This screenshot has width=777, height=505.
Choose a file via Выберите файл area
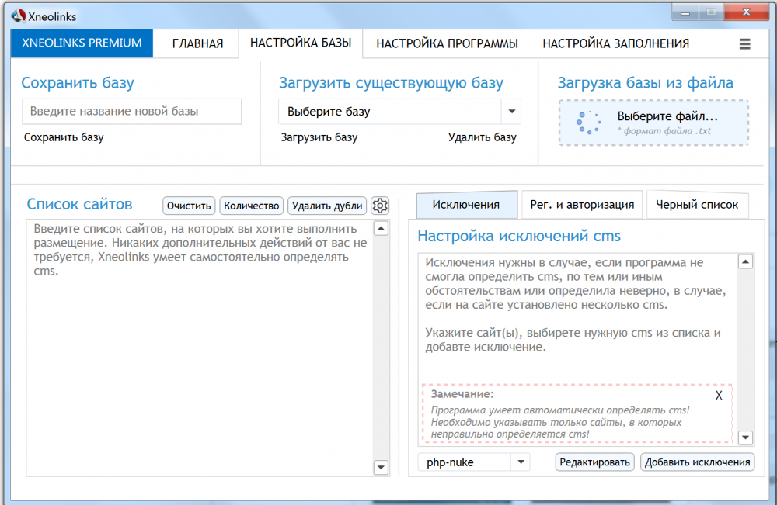653,123
